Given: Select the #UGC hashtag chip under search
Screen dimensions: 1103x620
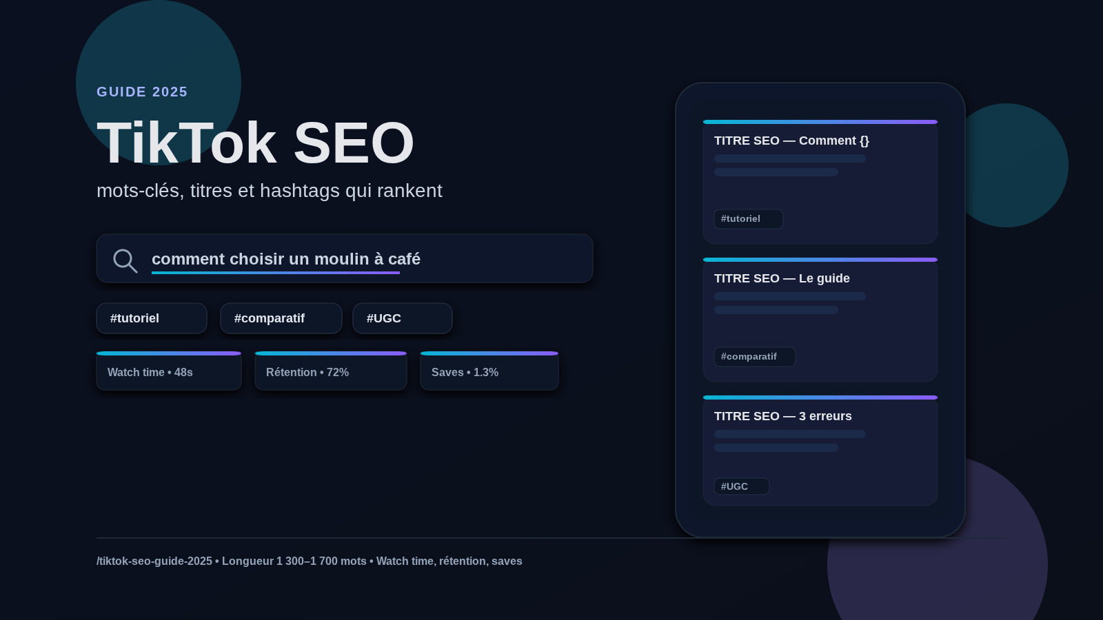Looking at the screenshot, I should [x=403, y=318].
